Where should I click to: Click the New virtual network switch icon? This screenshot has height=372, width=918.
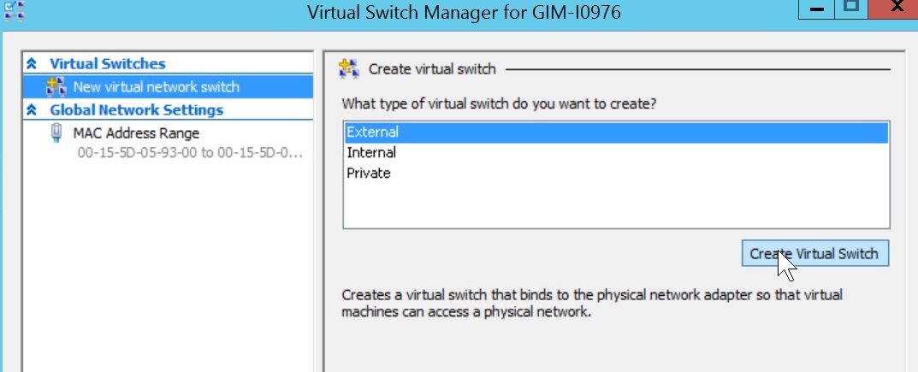(56, 86)
